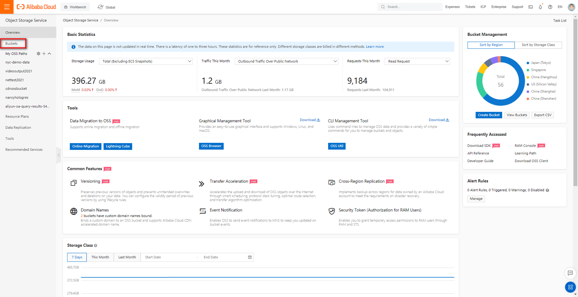Screen dimensions: 578x297
Task: Click the OSS Util button
Action: pos(337,146)
